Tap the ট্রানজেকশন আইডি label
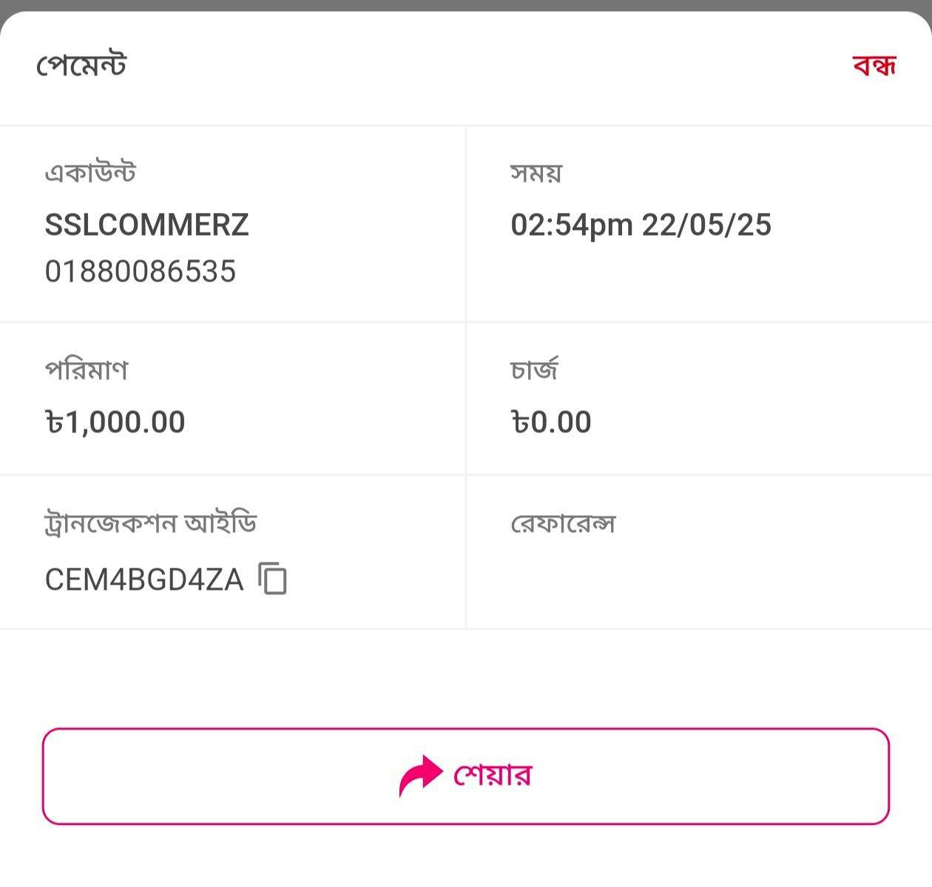This screenshot has width=932, height=887. point(150,523)
